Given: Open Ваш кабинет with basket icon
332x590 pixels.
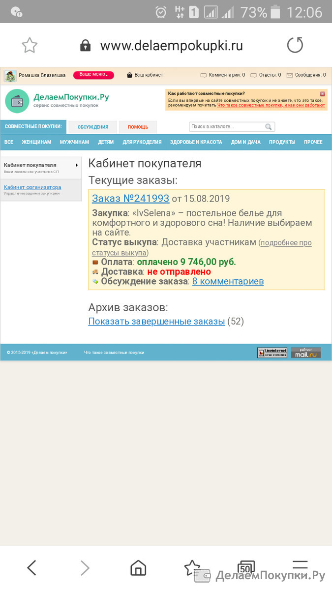Looking at the screenshot, I should [145, 75].
